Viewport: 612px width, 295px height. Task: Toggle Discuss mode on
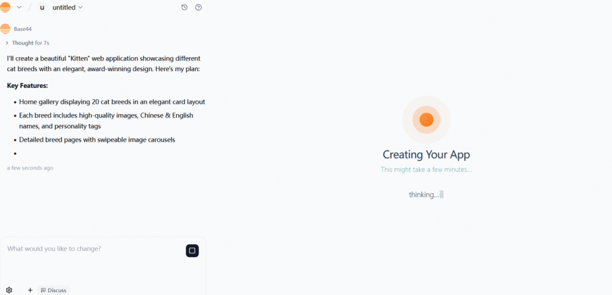point(54,290)
